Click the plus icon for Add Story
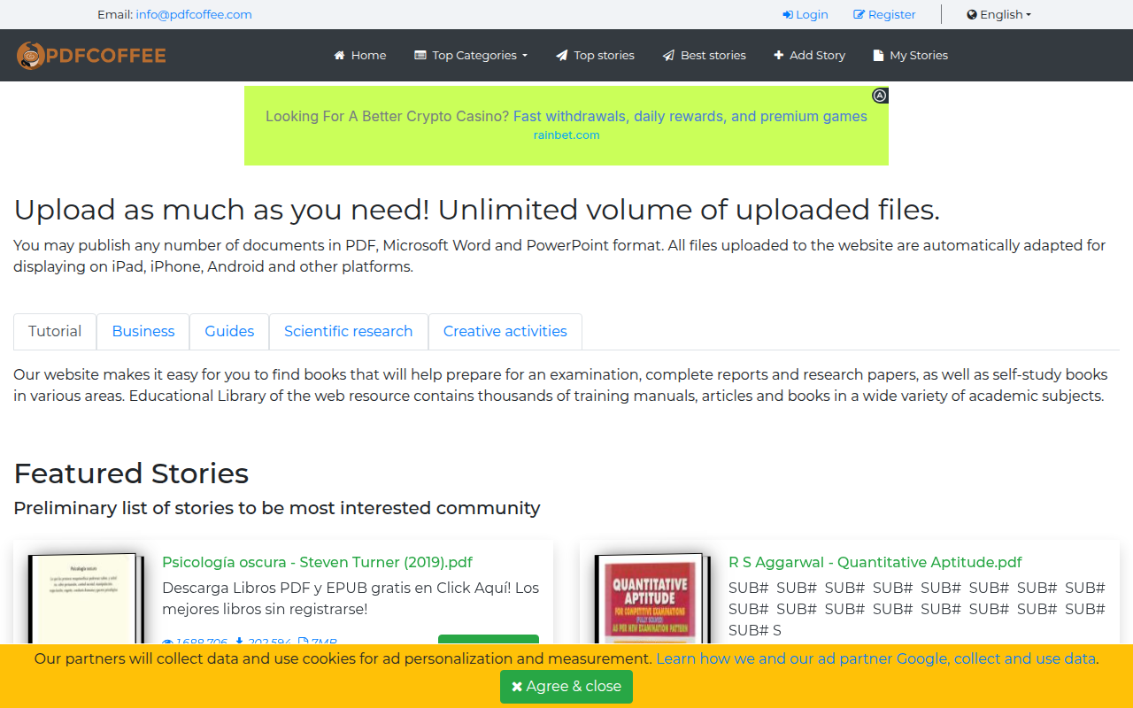Viewport: 1133px width, 708px height. [x=779, y=55]
